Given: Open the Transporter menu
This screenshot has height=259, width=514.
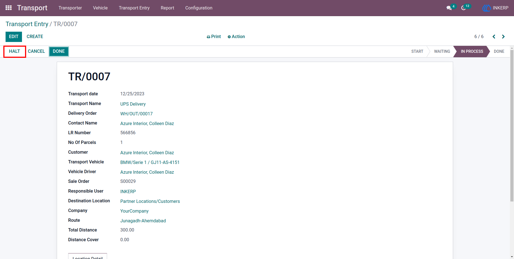Looking at the screenshot, I should pyautogui.click(x=70, y=8).
